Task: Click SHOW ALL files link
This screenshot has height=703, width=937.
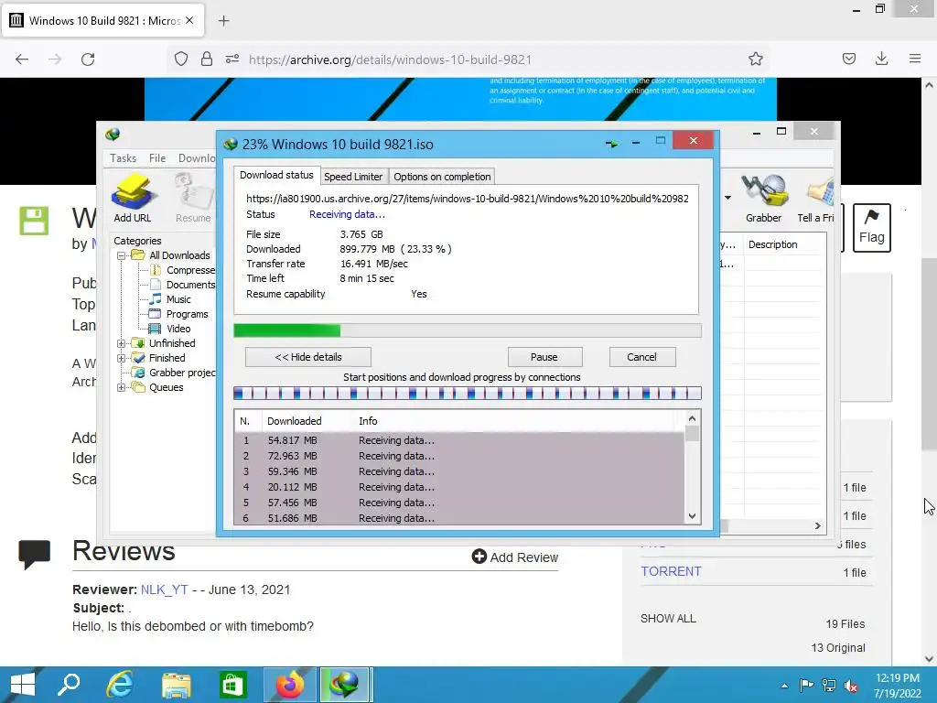Action: point(668,619)
